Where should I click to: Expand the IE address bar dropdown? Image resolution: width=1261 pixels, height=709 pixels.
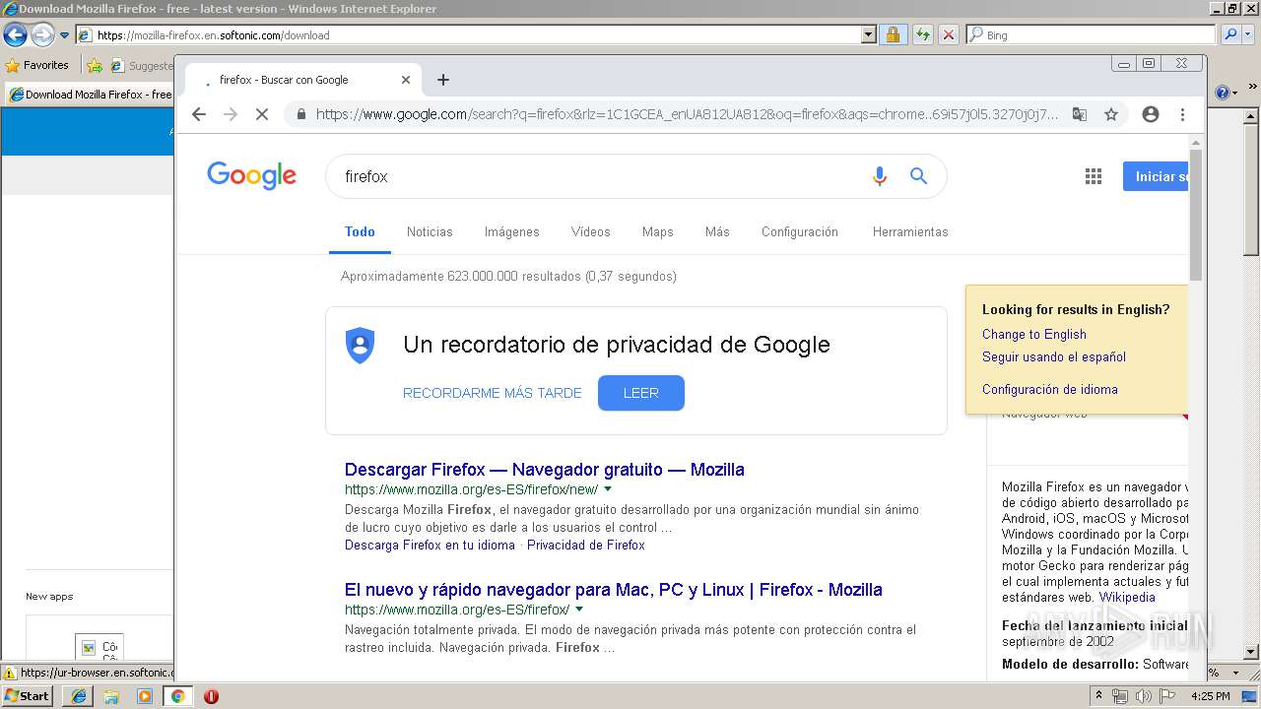tap(868, 35)
